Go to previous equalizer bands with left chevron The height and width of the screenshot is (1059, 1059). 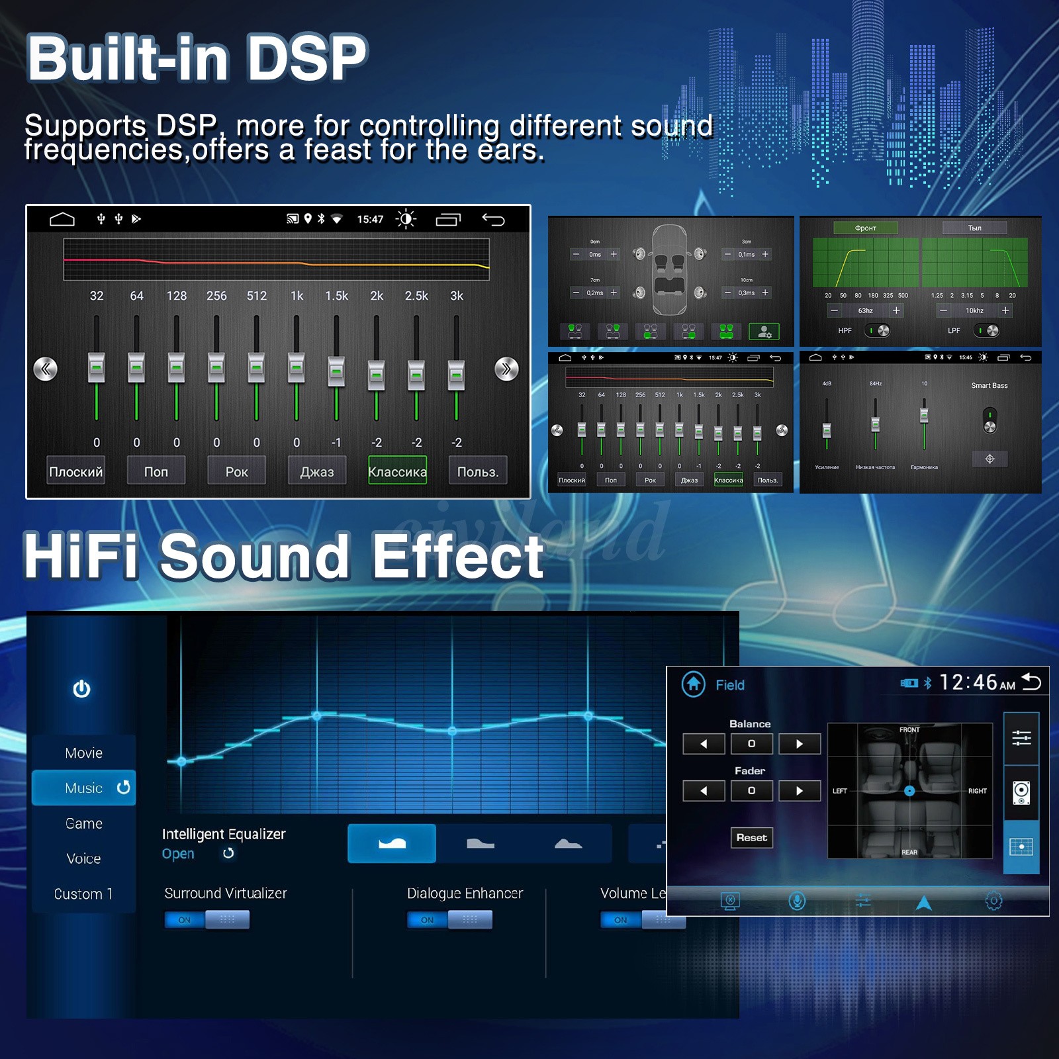46,369
